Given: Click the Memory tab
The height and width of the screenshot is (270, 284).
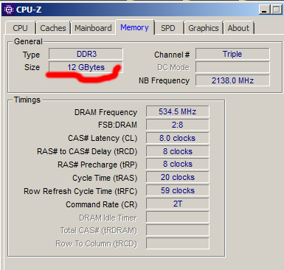Looking at the screenshot, I should (x=134, y=27).
